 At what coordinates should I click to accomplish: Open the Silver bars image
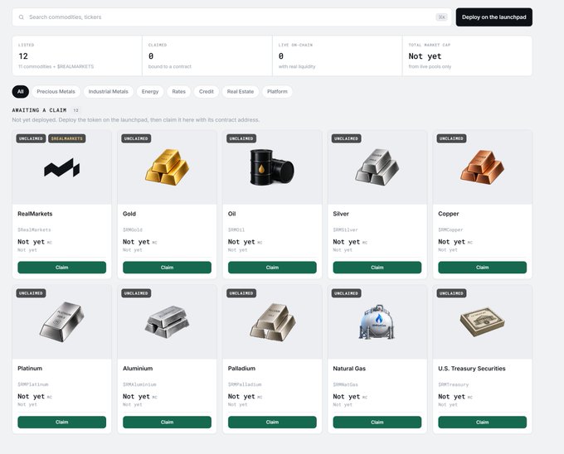(377, 167)
